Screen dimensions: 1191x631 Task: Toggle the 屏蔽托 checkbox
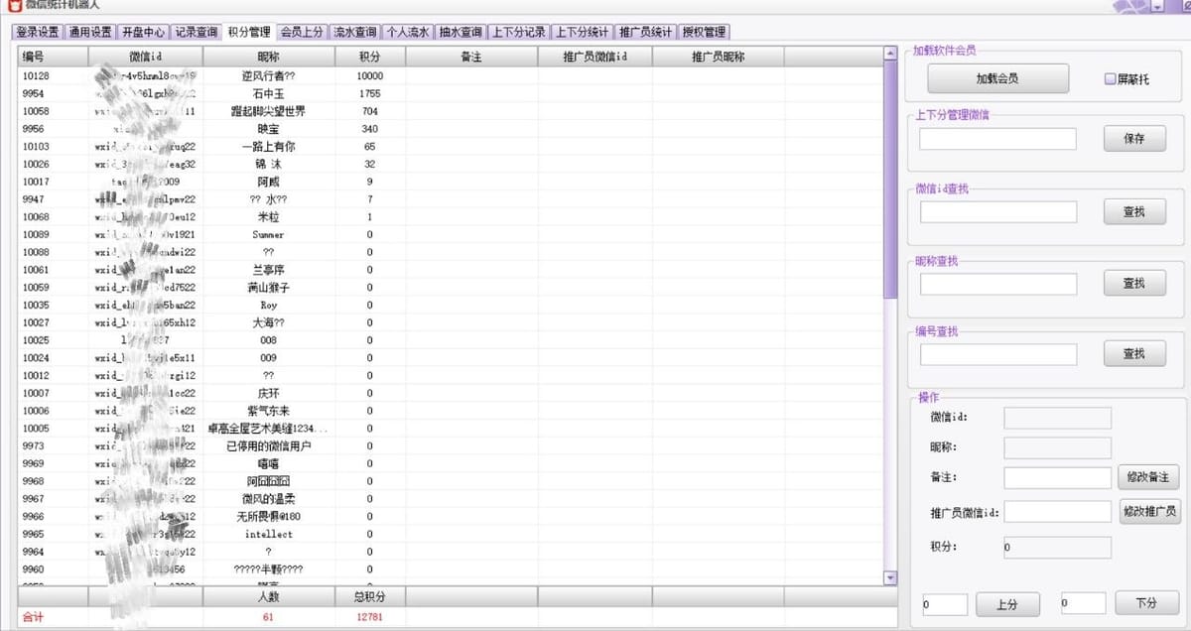pos(1111,79)
